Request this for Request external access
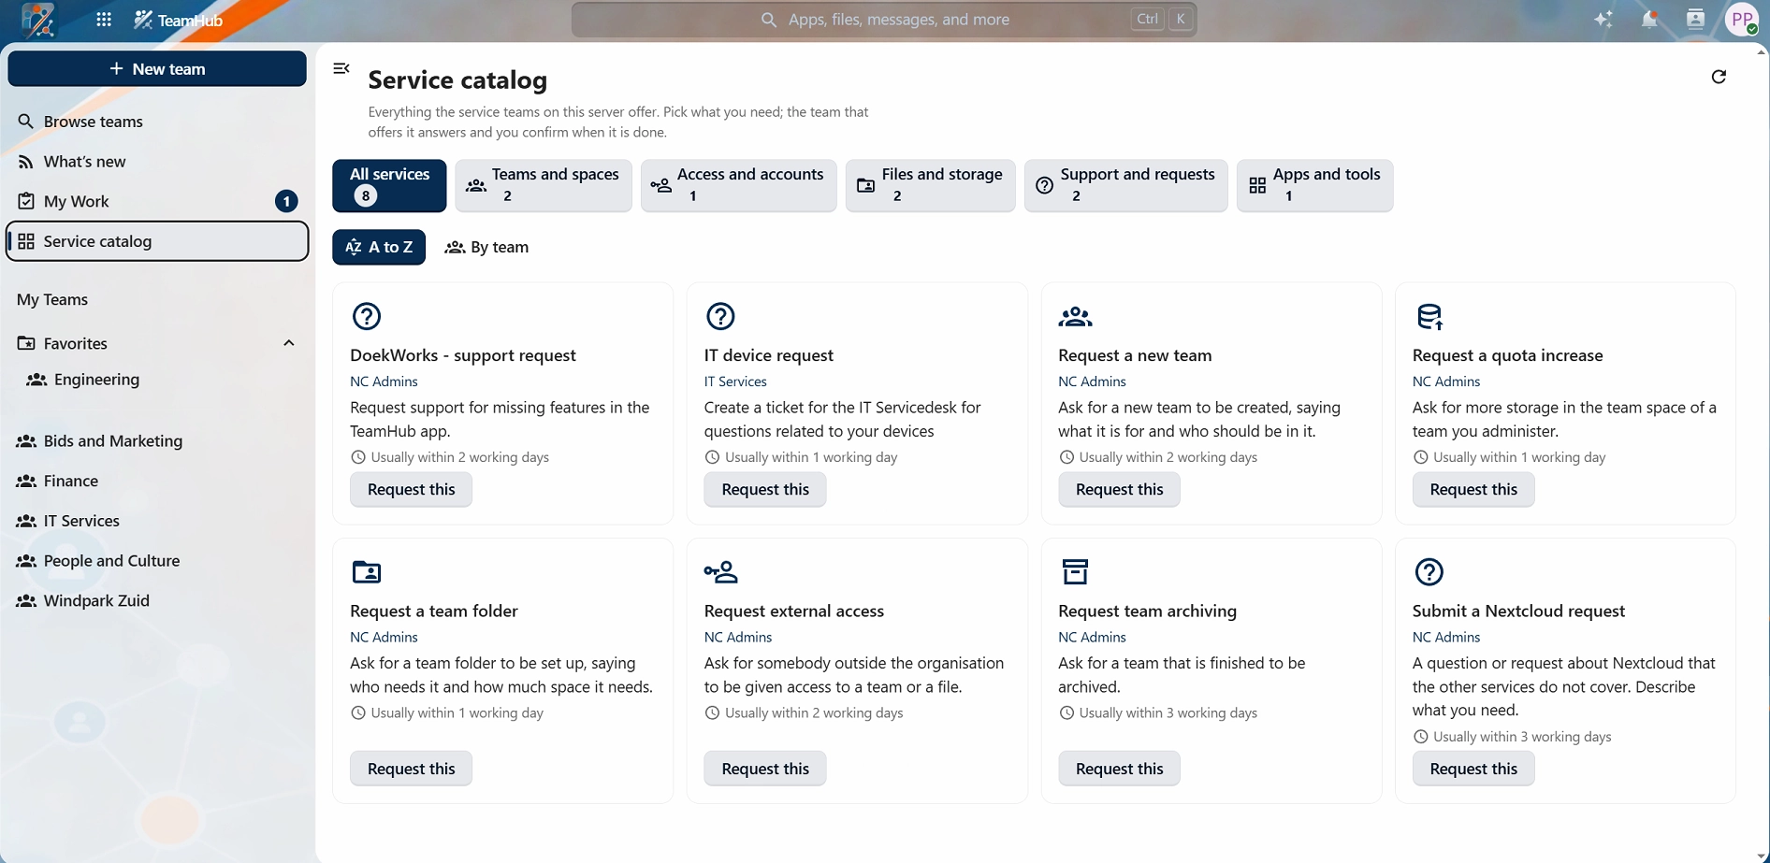1770x863 pixels. (x=765, y=769)
